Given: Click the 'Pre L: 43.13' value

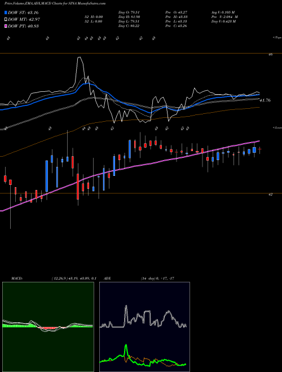Looking at the screenshot, I should pyautogui.click(x=177, y=21).
